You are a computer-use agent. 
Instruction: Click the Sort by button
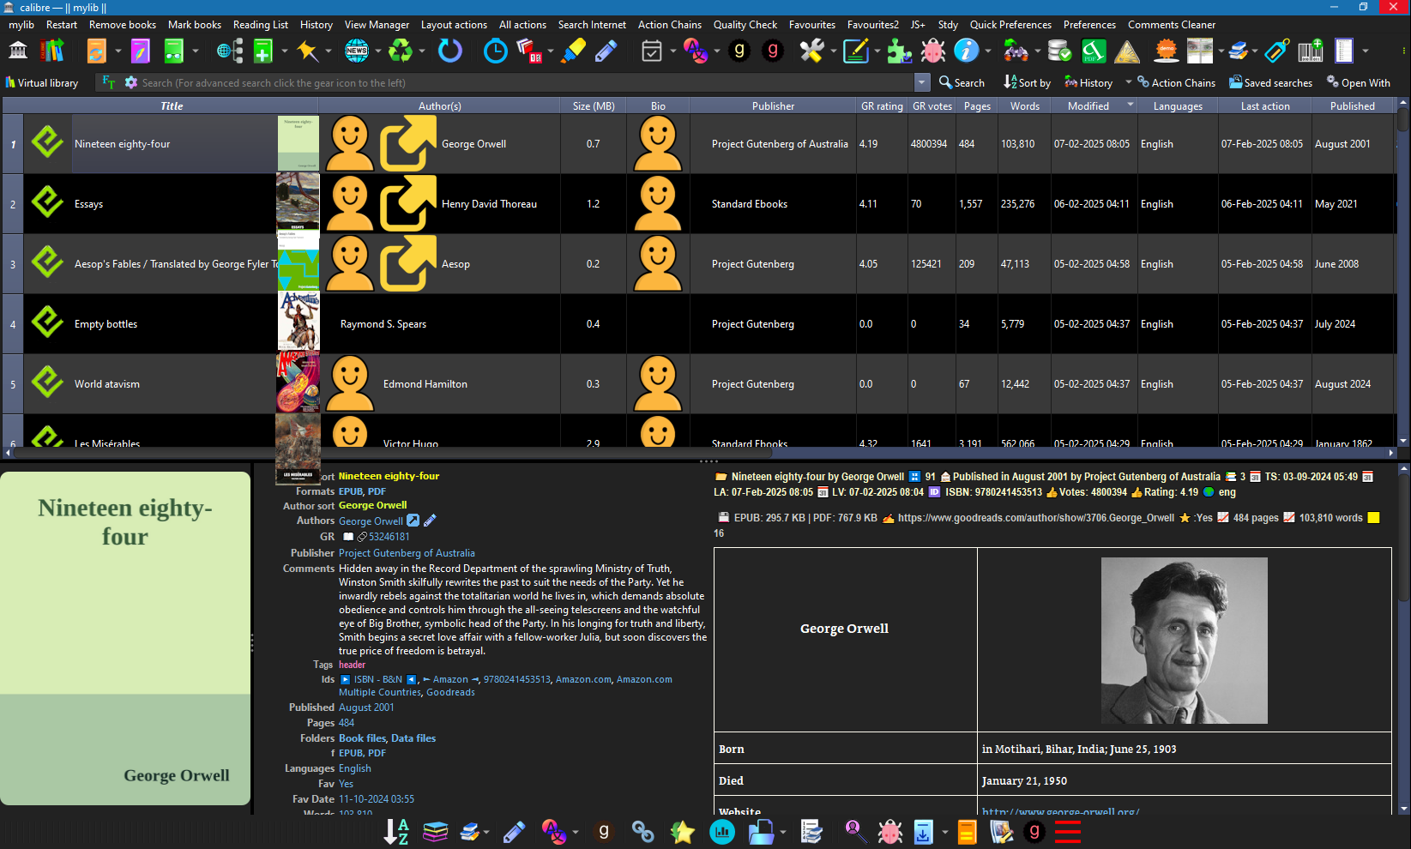(x=1027, y=83)
